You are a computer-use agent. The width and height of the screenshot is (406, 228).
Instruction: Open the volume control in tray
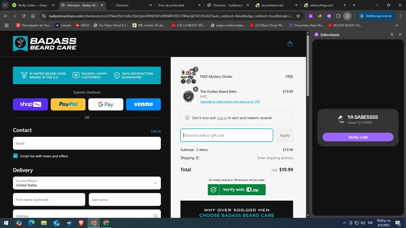click(x=363, y=223)
